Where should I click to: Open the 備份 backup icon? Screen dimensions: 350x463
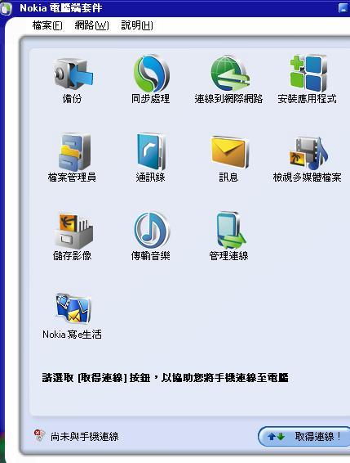(73, 74)
